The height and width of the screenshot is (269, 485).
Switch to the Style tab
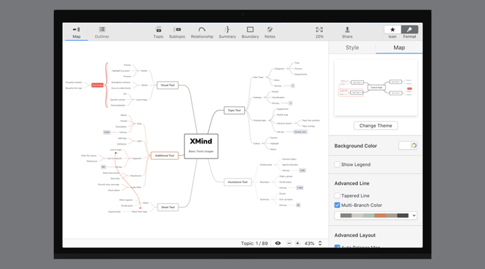click(352, 47)
